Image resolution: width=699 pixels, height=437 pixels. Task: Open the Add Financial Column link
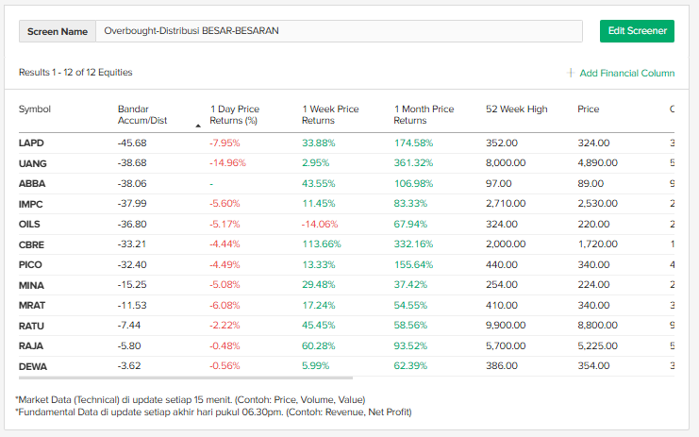626,73
